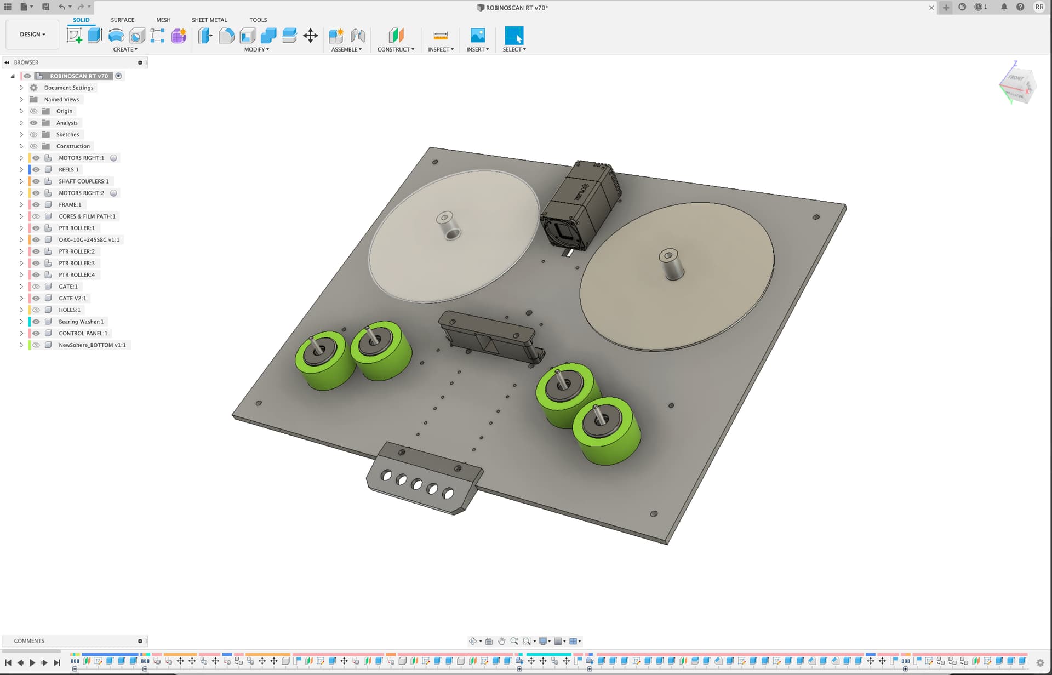
Task: Click the Move/Copy arrows icon
Action: 311,36
